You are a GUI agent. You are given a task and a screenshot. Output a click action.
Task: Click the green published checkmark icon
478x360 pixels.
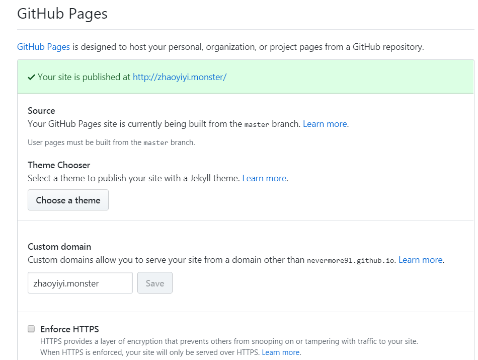tap(31, 77)
